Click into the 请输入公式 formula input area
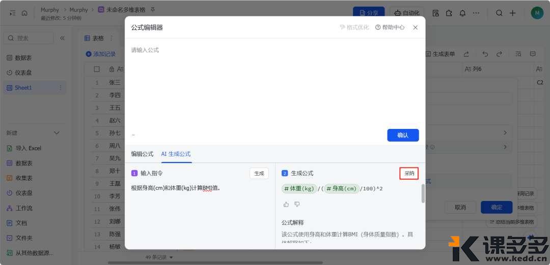This screenshot has height=265, width=550. pyautogui.click(x=275, y=84)
